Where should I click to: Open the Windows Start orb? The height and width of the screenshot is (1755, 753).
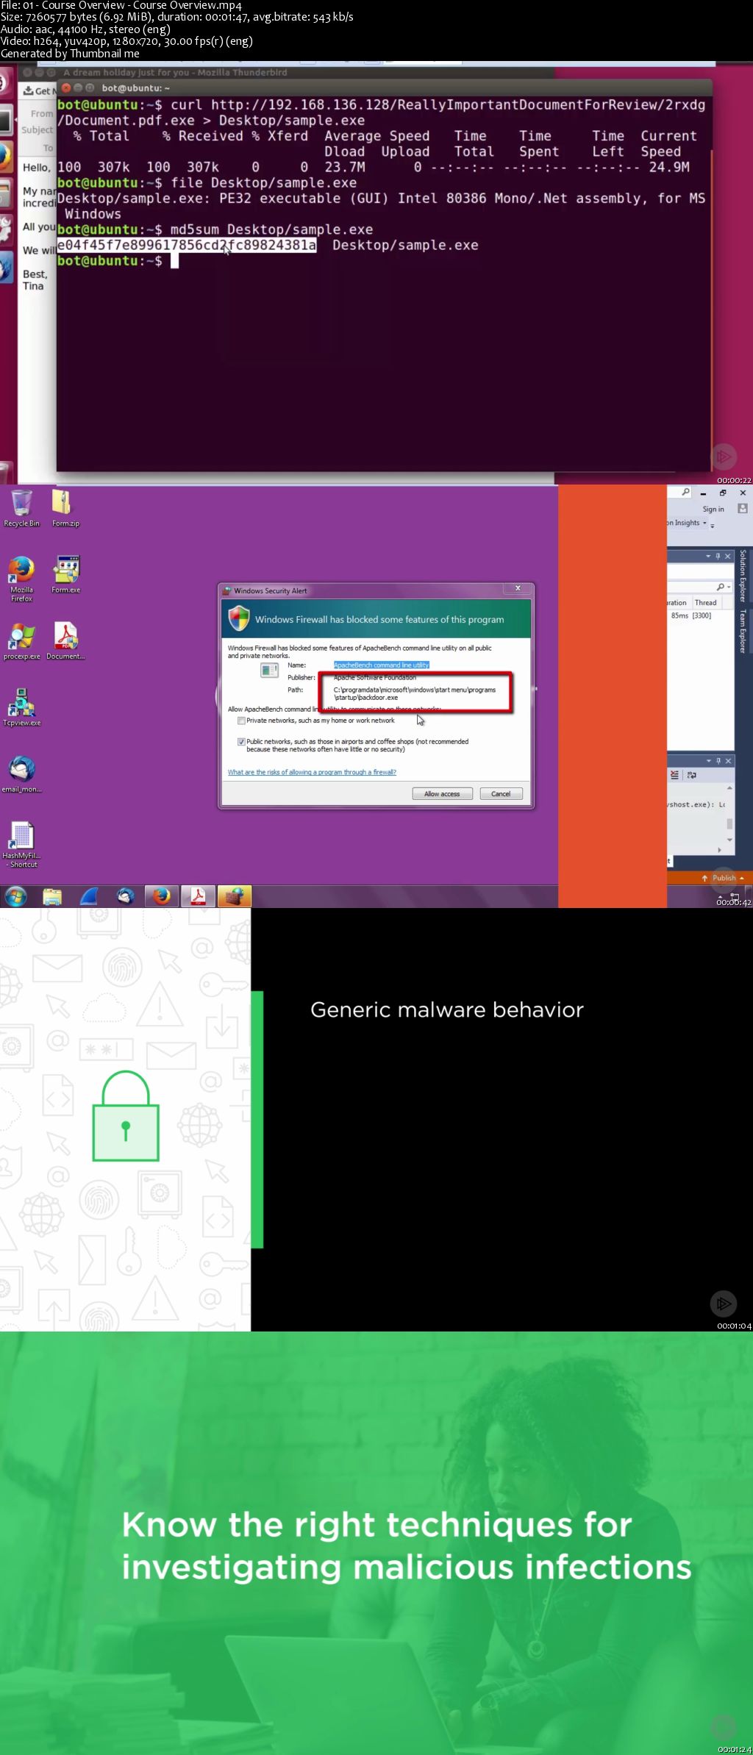pyautogui.click(x=15, y=896)
